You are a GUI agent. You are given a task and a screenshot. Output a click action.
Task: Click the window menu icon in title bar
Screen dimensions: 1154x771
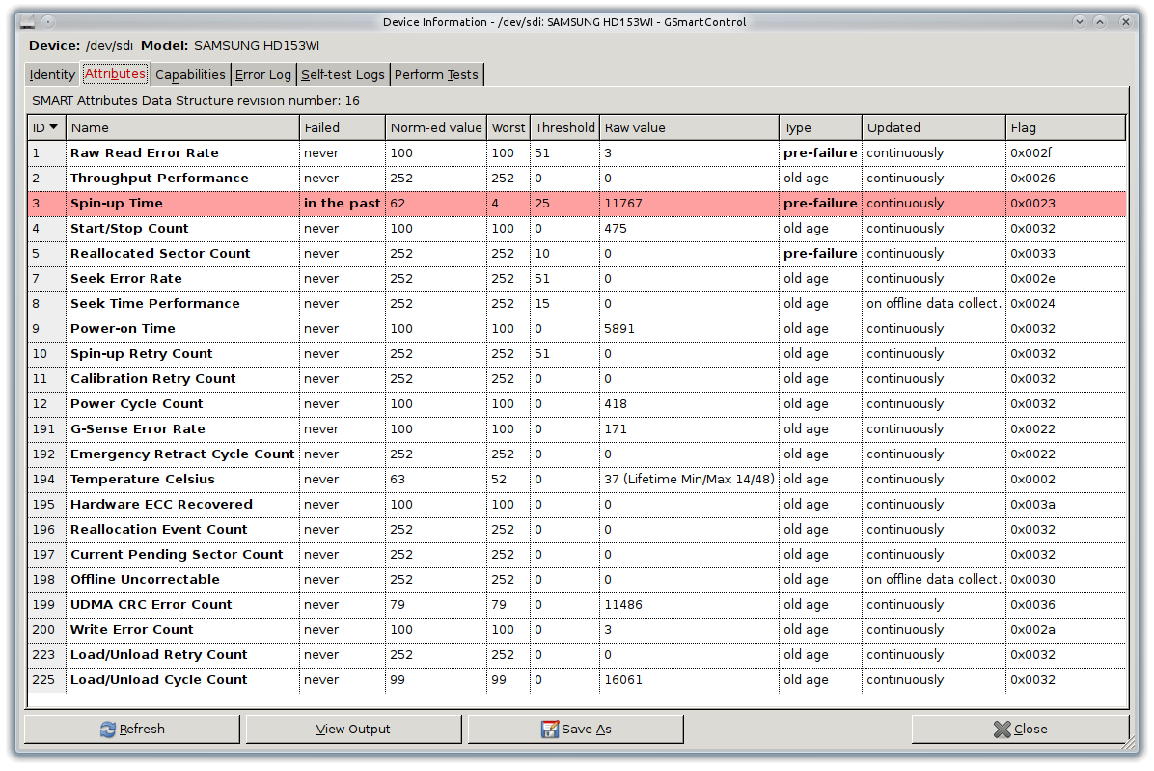[x=28, y=22]
